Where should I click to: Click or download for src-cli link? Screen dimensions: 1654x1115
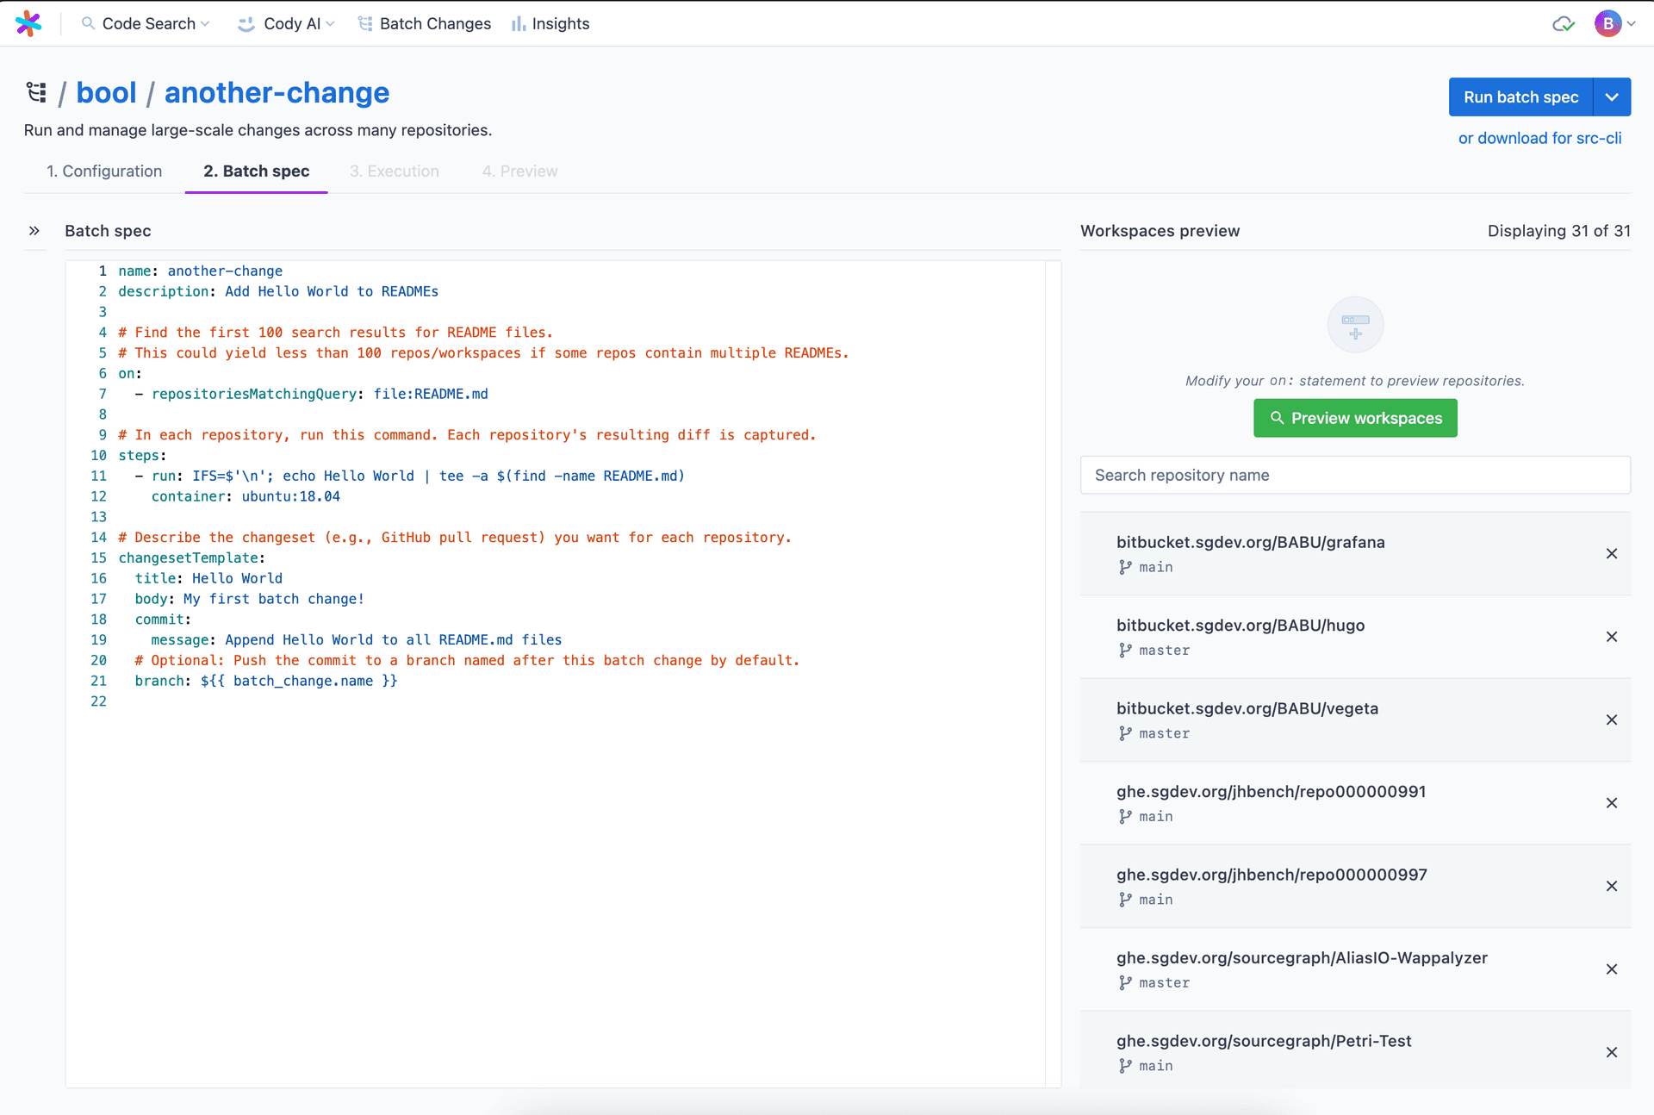tap(1539, 138)
